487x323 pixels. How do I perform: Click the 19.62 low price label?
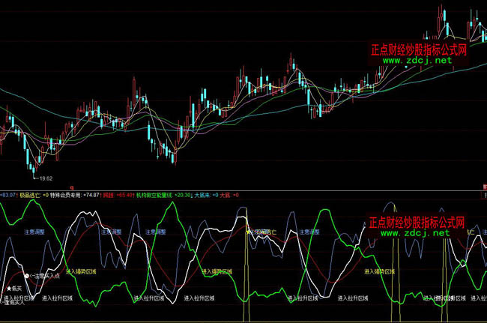point(46,178)
